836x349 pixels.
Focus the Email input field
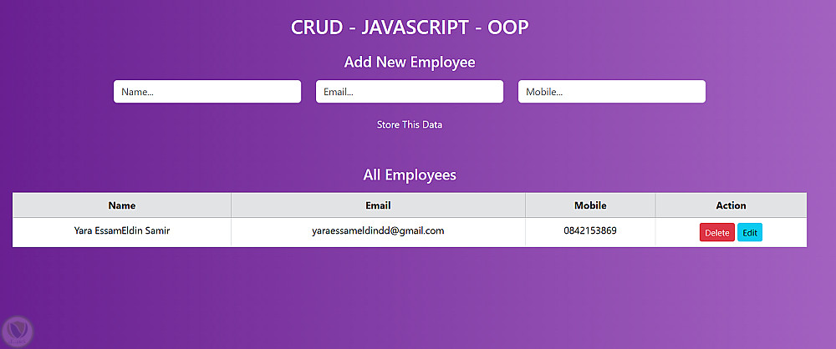click(410, 92)
